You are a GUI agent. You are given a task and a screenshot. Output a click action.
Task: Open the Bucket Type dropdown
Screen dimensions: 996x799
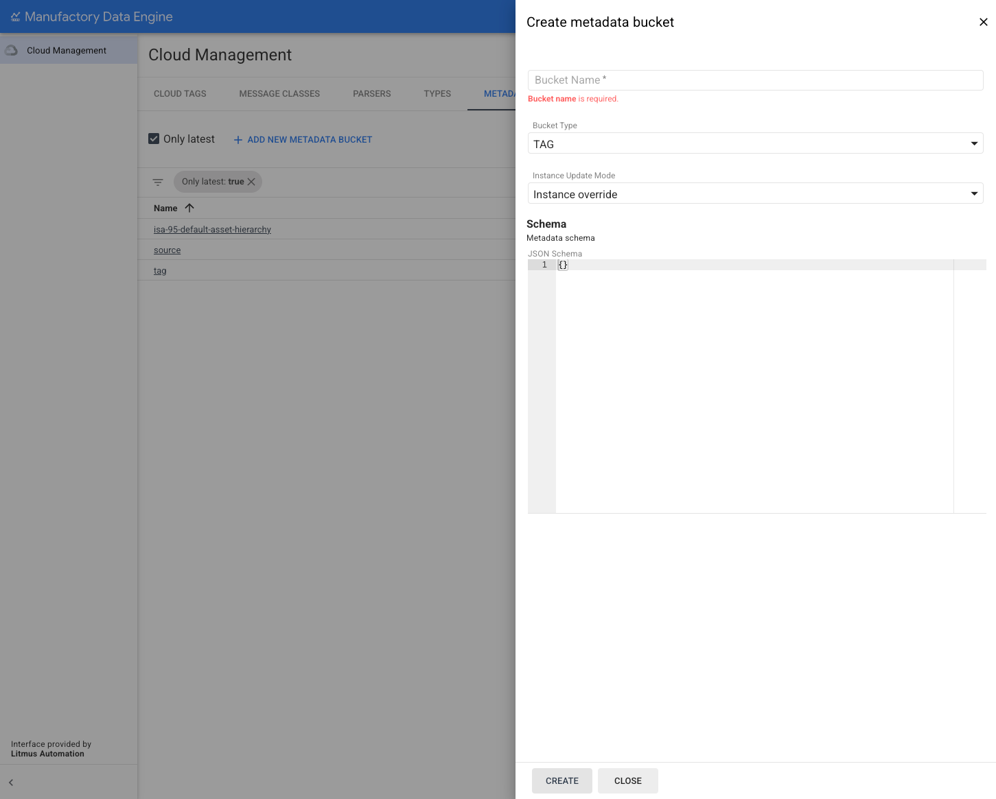point(755,144)
